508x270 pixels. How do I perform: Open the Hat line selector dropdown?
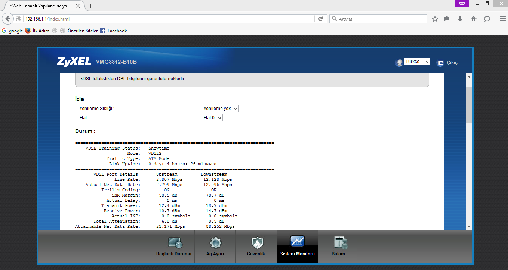212,118
